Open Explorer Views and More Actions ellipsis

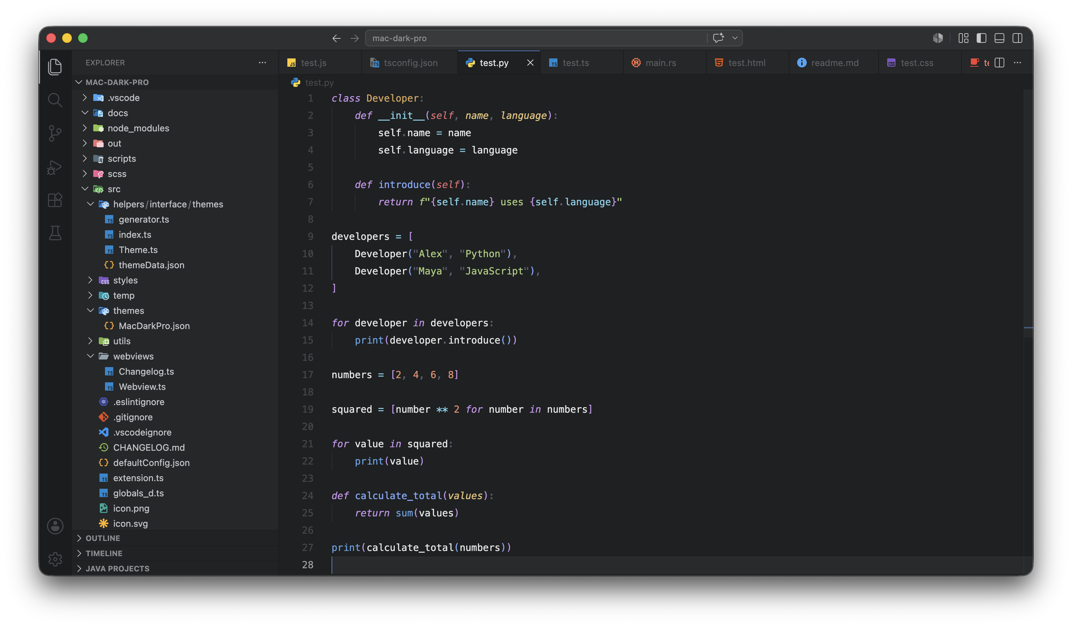click(262, 63)
